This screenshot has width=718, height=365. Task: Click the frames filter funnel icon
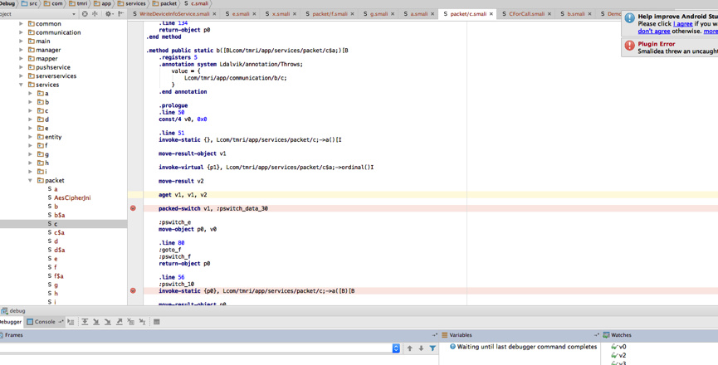point(432,348)
